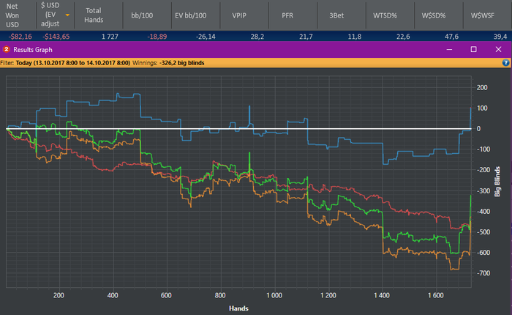Minimize the Results Graph window
The height and width of the screenshot is (315, 512).
tap(449, 49)
